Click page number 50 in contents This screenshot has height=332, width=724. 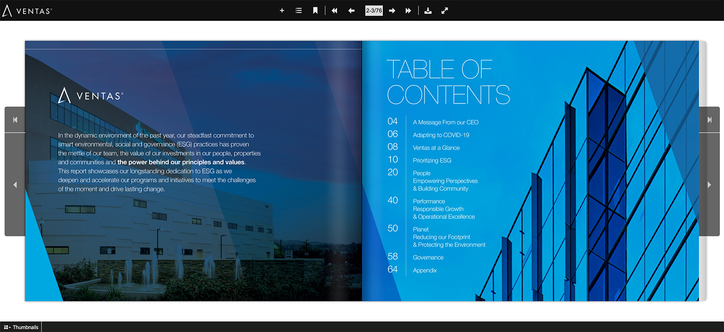click(x=393, y=228)
